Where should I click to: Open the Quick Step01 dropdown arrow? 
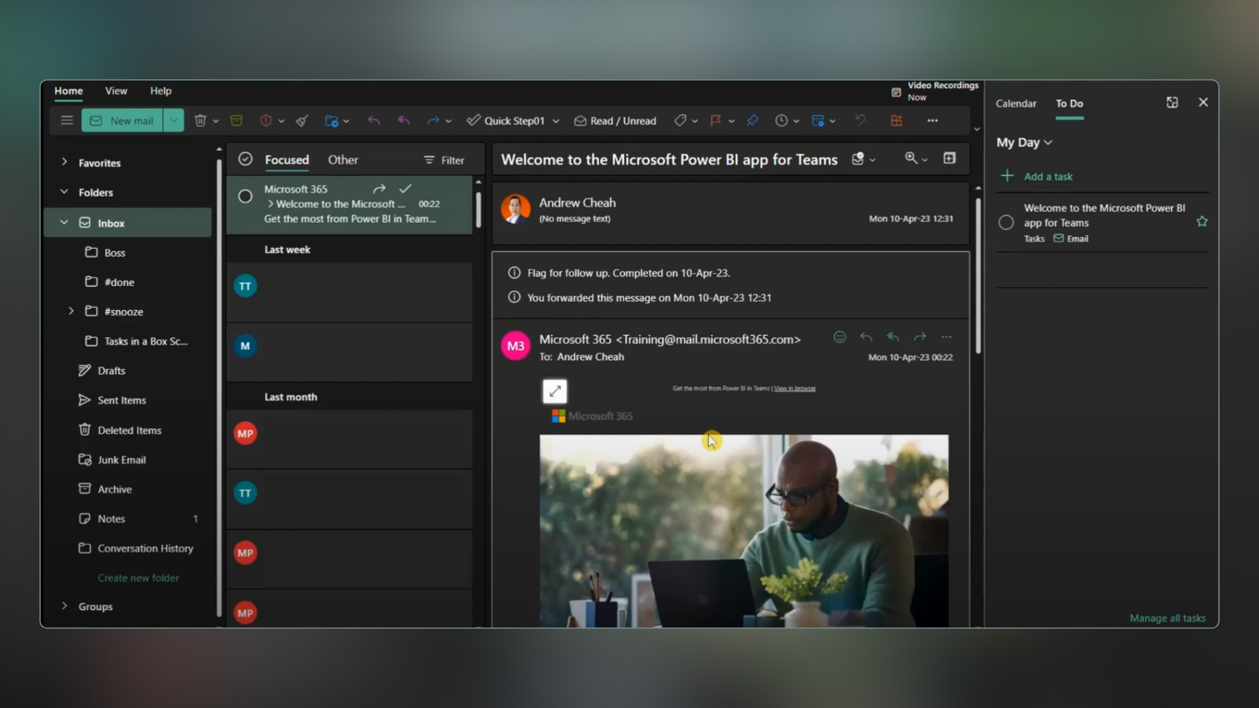click(556, 121)
